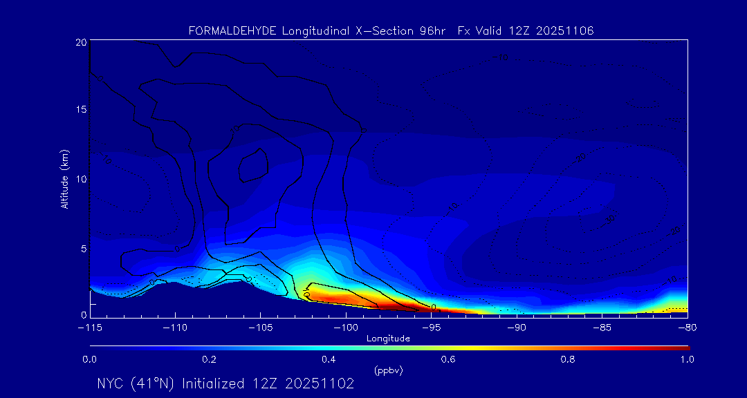This screenshot has width=747, height=398.
Task: Click colorbar label 1.0
Action: point(687,359)
